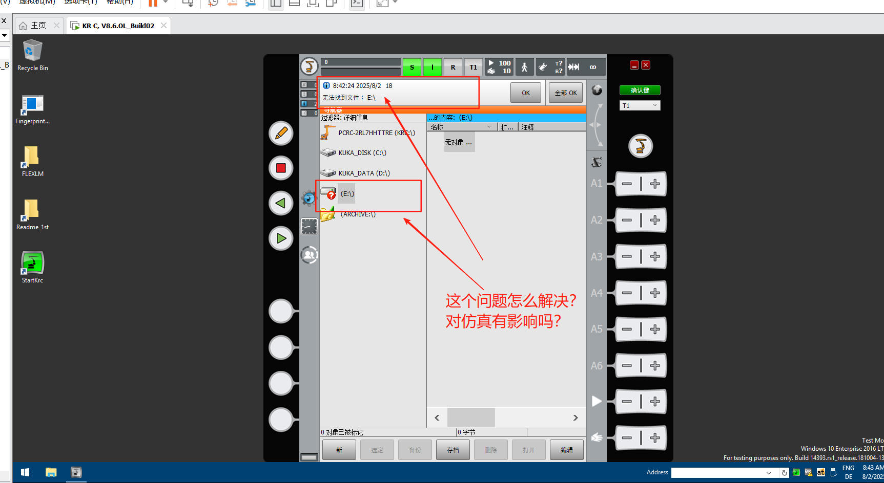Acknowledge all messages with 全部 OK
This screenshot has height=483, width=884.
coord(566,93)
